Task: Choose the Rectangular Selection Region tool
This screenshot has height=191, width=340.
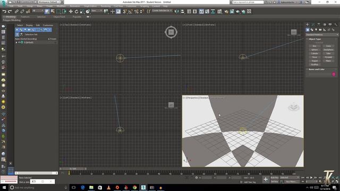Action: [x=58, y=12]
